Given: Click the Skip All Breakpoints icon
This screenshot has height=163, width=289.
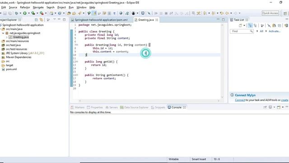Looking at the screenshot, I should pyautogui.click(x=149, y=13).
